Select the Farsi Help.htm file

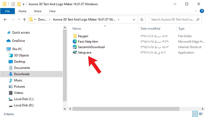point(88,42)
